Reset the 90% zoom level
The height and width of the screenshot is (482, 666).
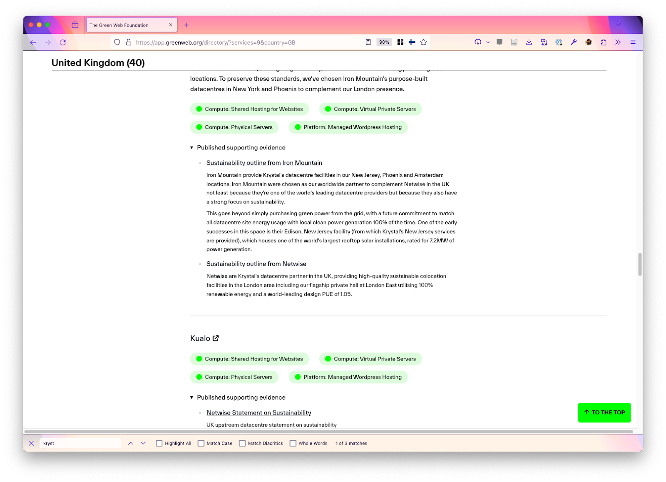384,42
